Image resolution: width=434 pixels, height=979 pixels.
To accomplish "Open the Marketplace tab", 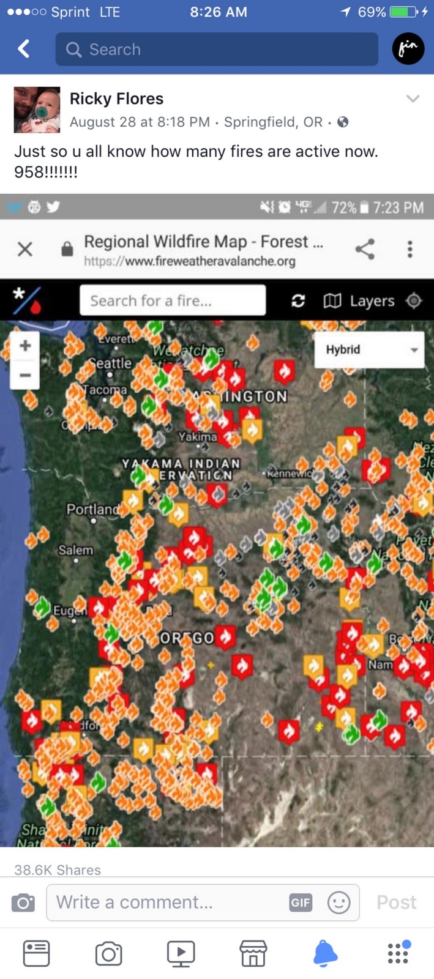I will tap(253, 953).
